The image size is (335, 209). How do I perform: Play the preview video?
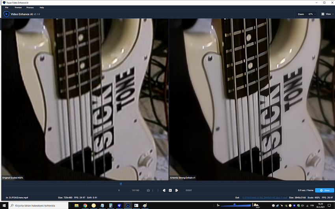(x=170, y=190)
